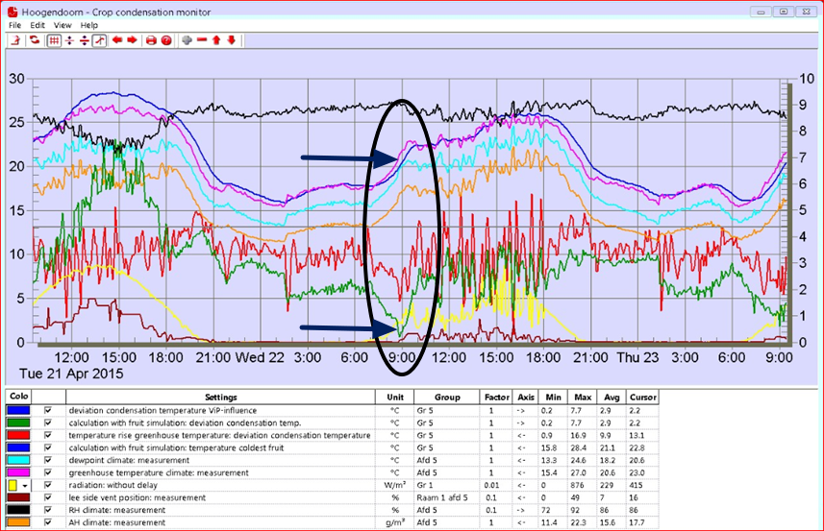Click the Settings column header
The image size is (824, 531).
(220, 397)
